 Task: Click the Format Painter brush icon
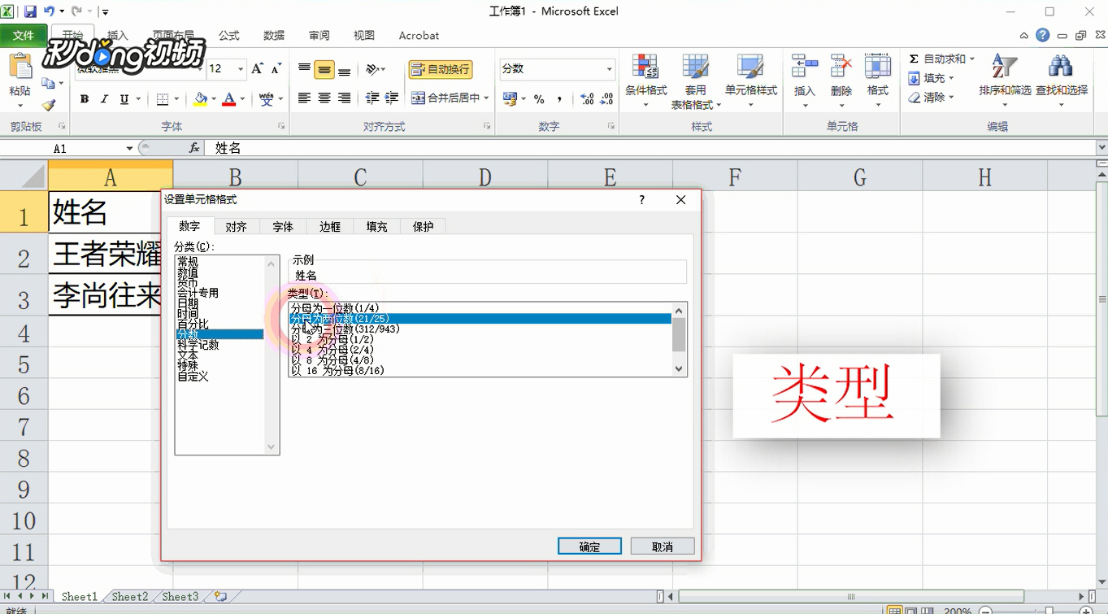(x=49, y=105)
